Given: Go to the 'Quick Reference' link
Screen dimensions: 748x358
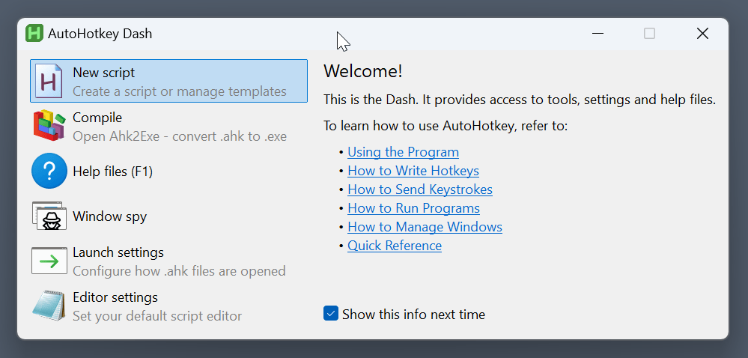Looking at the screenshot, I should click(x=394, y=246).
